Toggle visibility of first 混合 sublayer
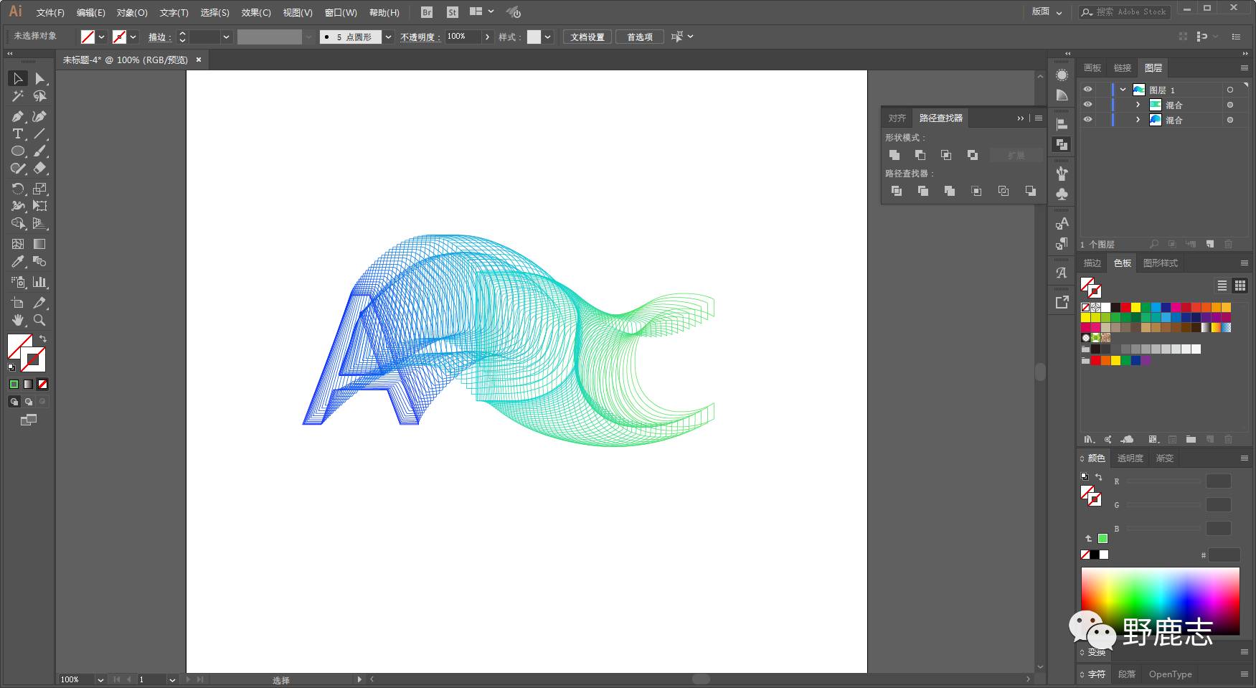The image size is (1256, 688). point(1087,105)
